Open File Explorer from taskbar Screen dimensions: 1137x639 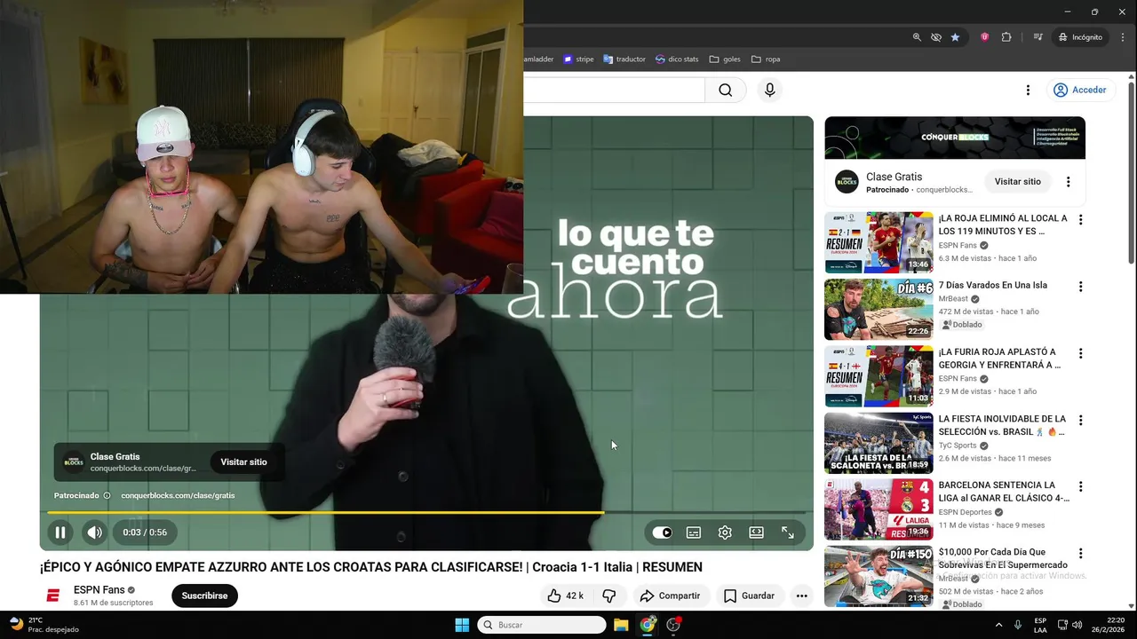[x=621, y=625]
